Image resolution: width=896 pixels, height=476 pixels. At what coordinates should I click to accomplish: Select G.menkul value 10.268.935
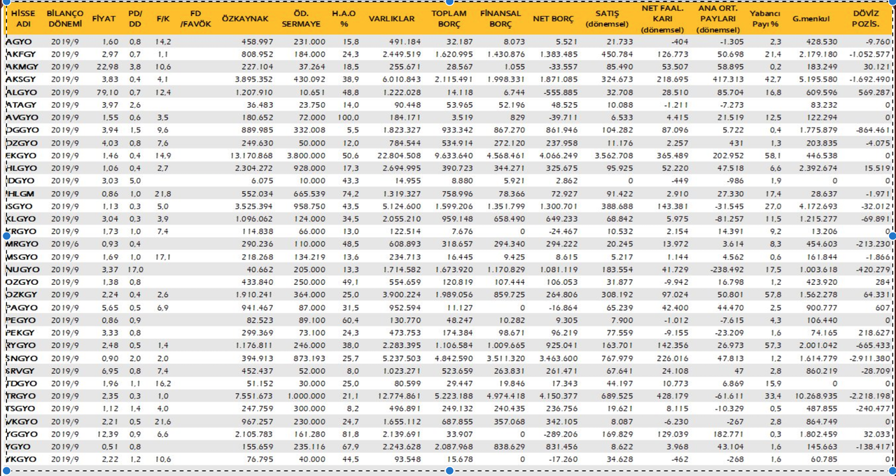tap(814, 396)
